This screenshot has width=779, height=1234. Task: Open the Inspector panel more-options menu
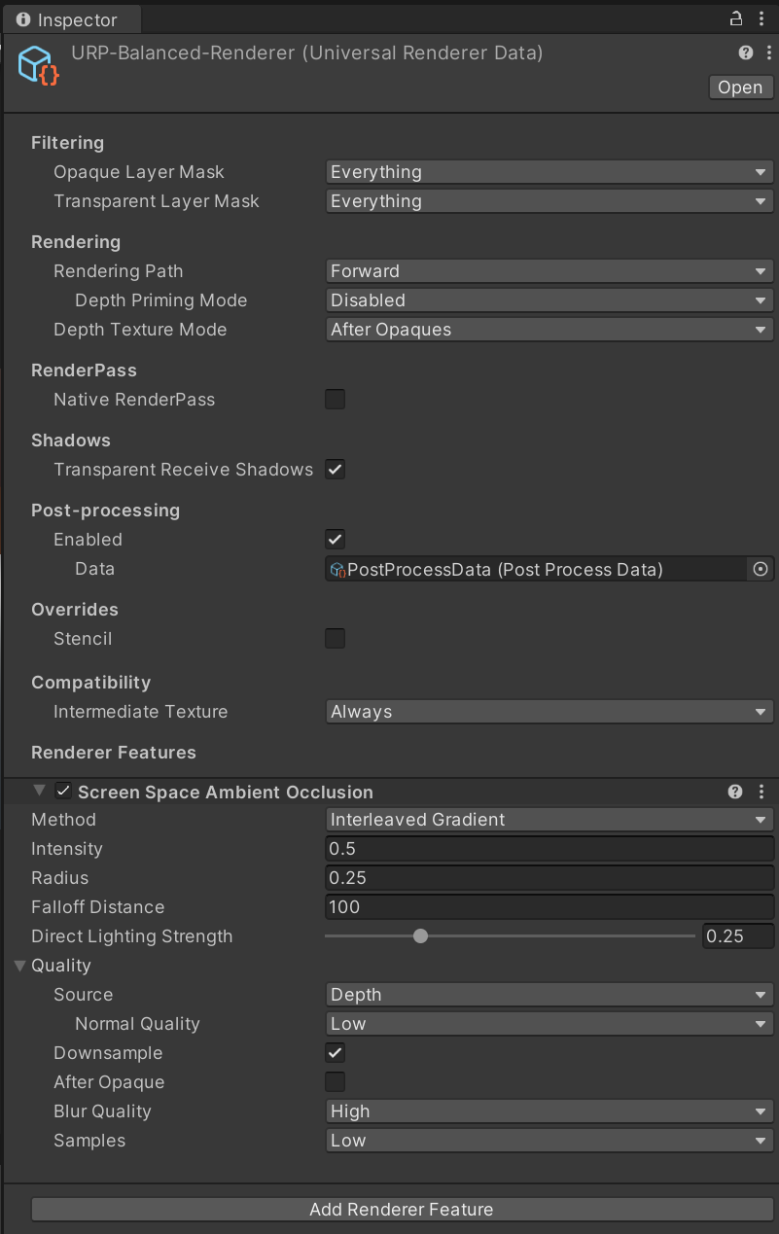(x=761, y=18)
